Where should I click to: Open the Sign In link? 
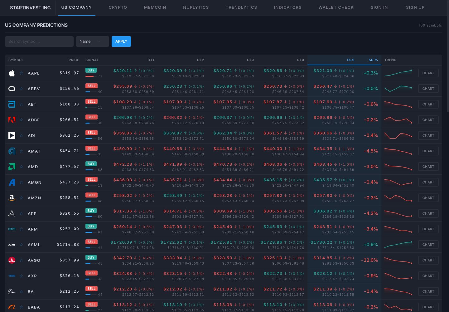[379, 7]
